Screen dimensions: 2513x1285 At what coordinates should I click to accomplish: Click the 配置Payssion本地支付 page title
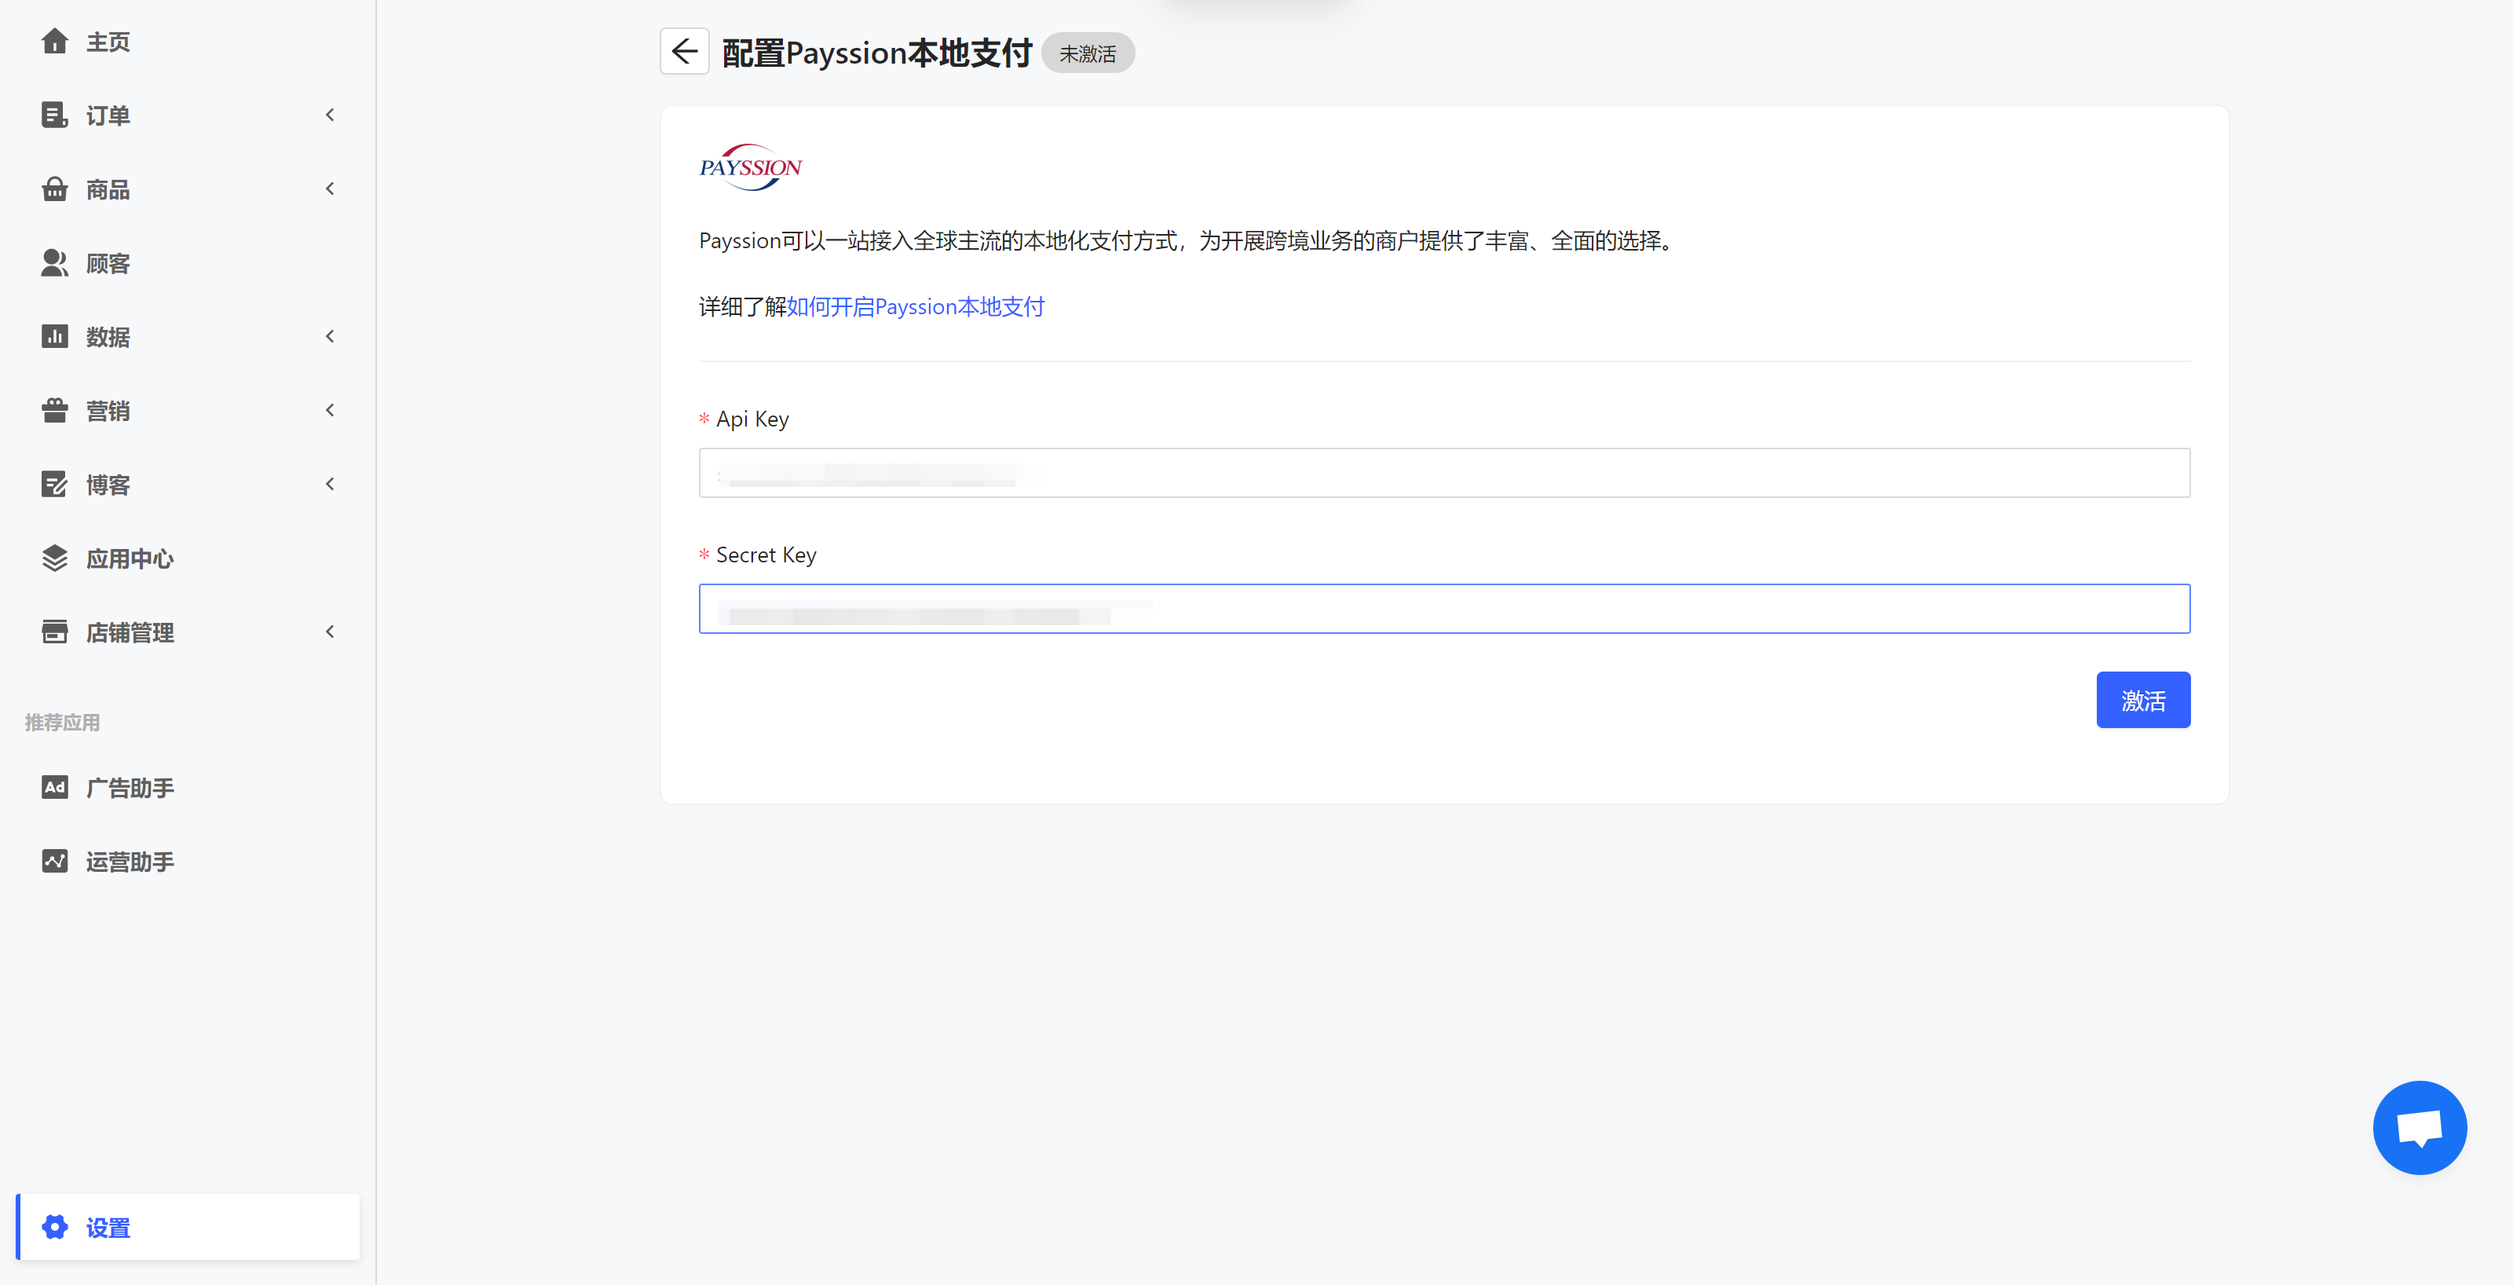[877, 53]
